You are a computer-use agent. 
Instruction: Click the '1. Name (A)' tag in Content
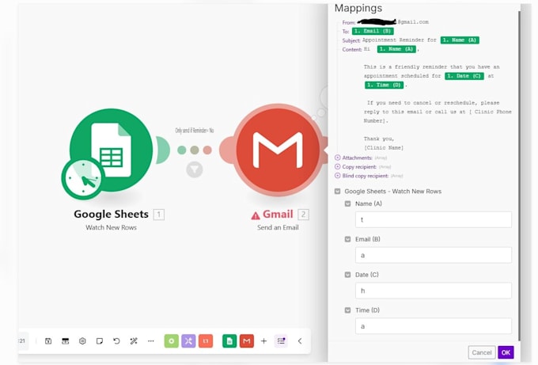[x=396, y=49]
